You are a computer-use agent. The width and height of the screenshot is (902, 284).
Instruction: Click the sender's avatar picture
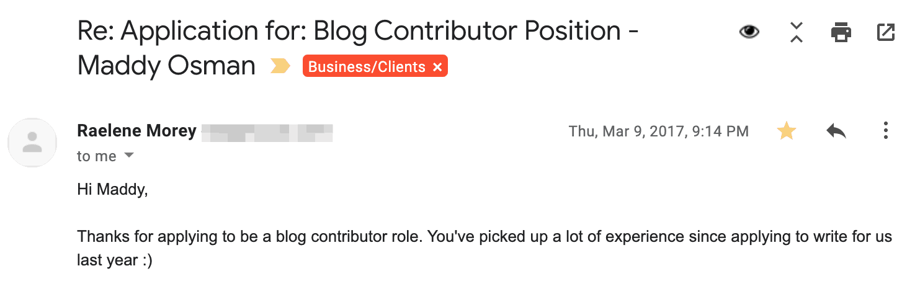[32, 143]
